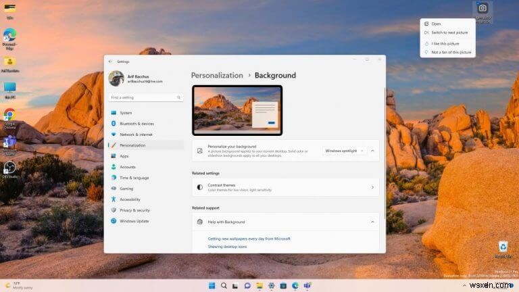Go to Network & internet settings

coord(146,135)
